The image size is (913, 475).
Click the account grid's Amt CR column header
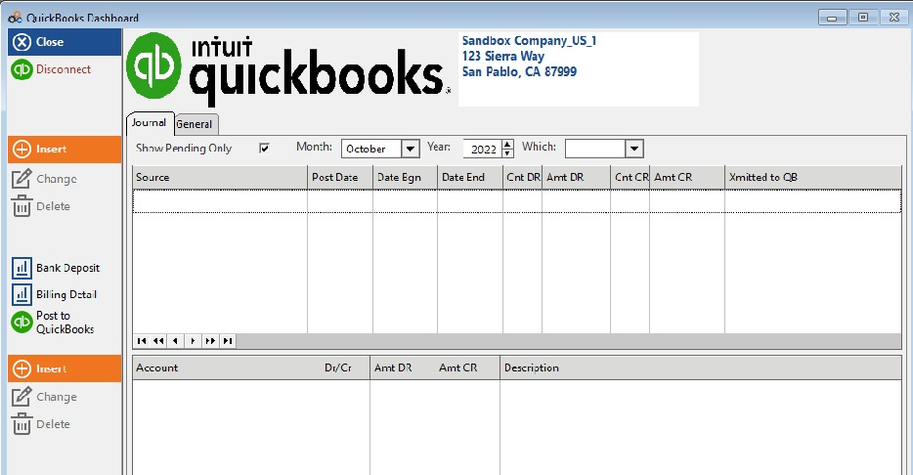pos(458,367)
